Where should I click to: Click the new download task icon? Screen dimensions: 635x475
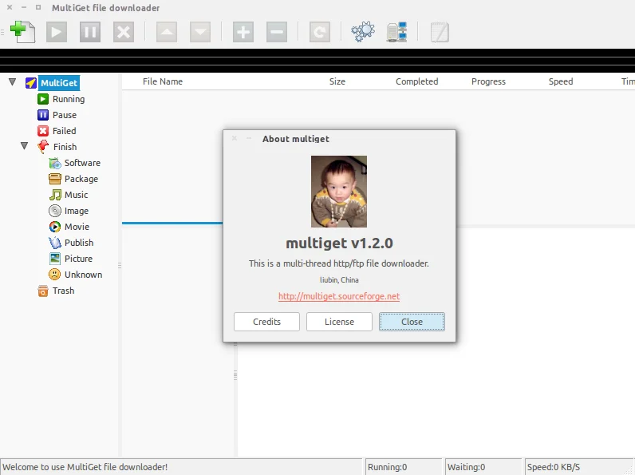coord(22,32)
